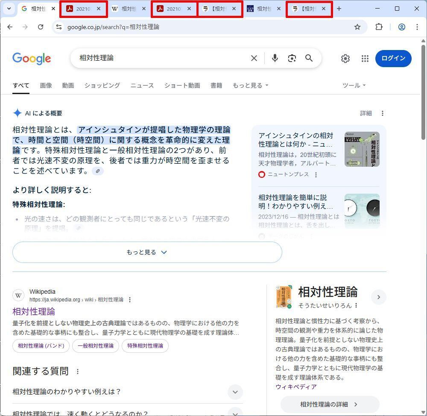The width and height of the screenshot is (427, 416).
Task: Open Google apps grid icon
Action: click(x=365, y=58)
